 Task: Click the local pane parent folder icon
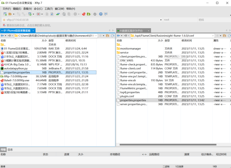point(107,36)
